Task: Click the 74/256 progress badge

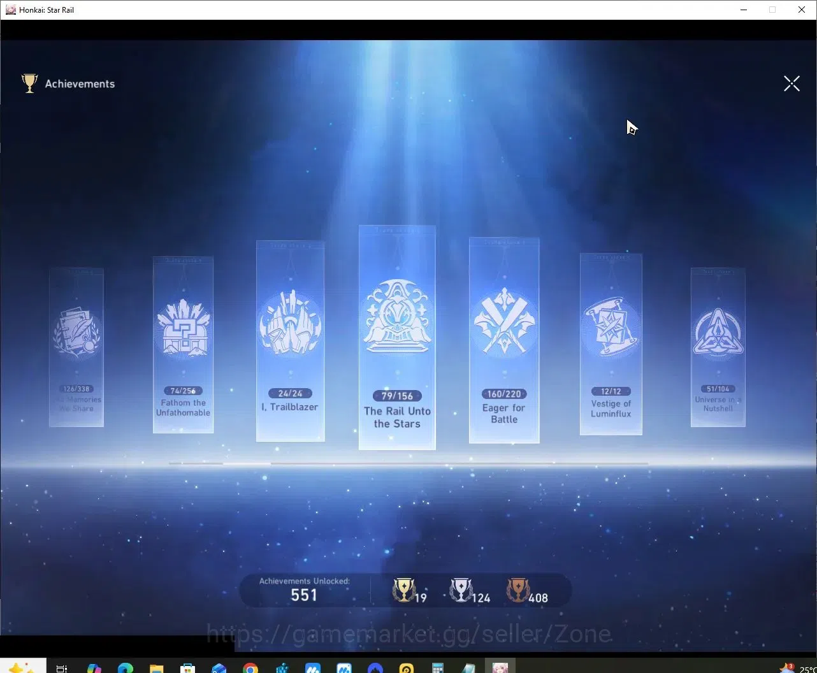Action: [x=183, y=391]
